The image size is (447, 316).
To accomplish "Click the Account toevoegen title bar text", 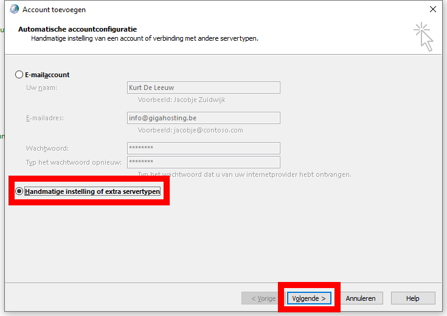I will [54, 10].
